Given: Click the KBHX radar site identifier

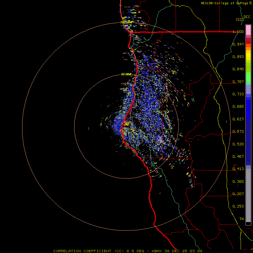Looking at the screenshot, I should tap(157, 251).
